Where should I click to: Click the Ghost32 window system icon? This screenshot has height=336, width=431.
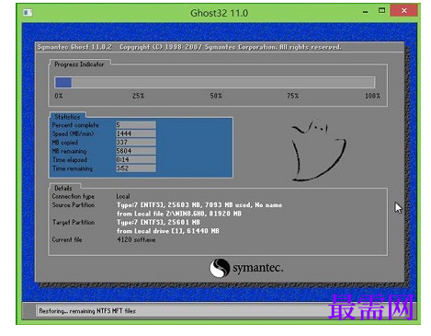28,13
